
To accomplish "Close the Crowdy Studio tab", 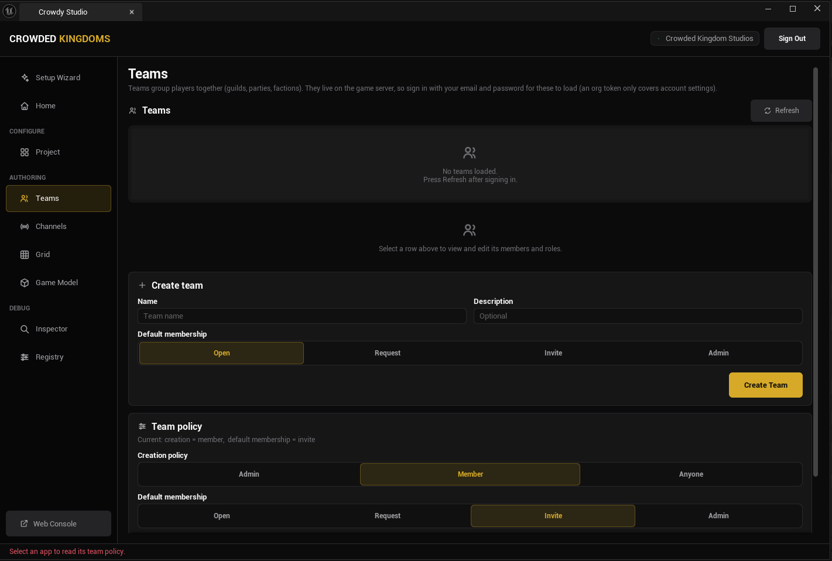I will pyautogui.click(x=132, y=12).
